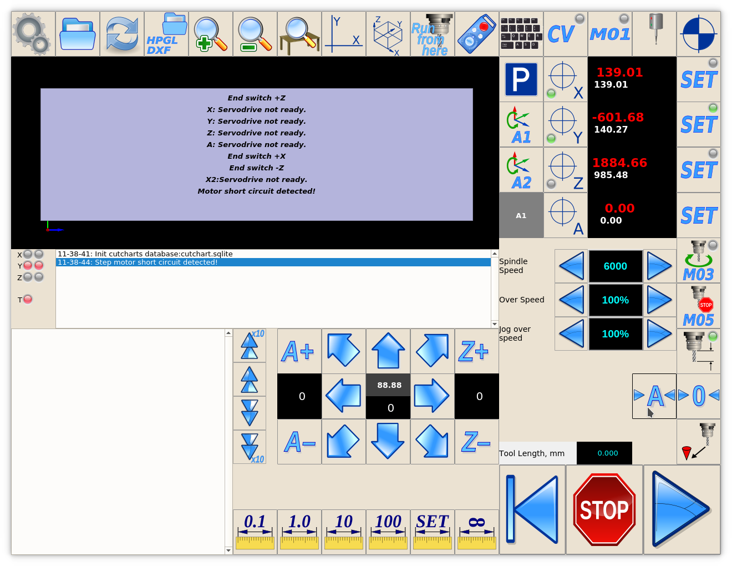Decrease Over Speed with left arrow
This screenshot has height=566, width=732.
pyautogui.click(x=571, y=300)
